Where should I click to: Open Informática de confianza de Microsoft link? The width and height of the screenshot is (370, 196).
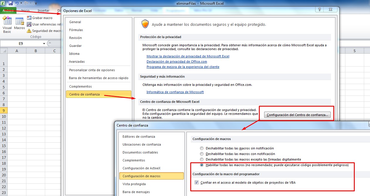[x=175, y=92]
